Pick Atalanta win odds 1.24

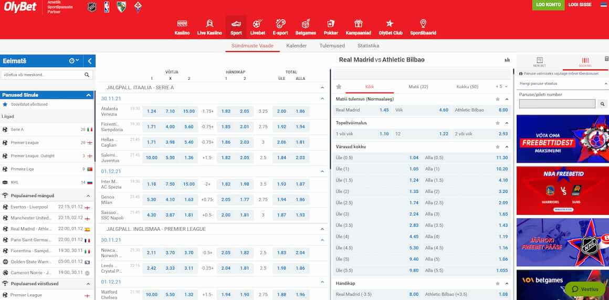click(152, 111)
